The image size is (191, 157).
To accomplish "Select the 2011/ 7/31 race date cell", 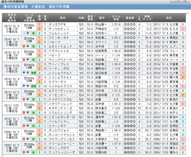I will (x=12, y=108).
